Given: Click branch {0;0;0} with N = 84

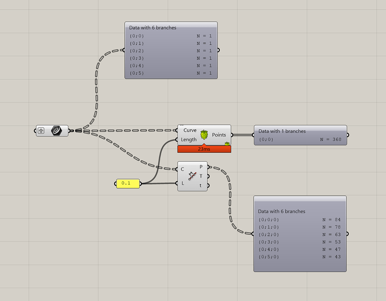Looking at the screenshot, I should coord(300,220).
